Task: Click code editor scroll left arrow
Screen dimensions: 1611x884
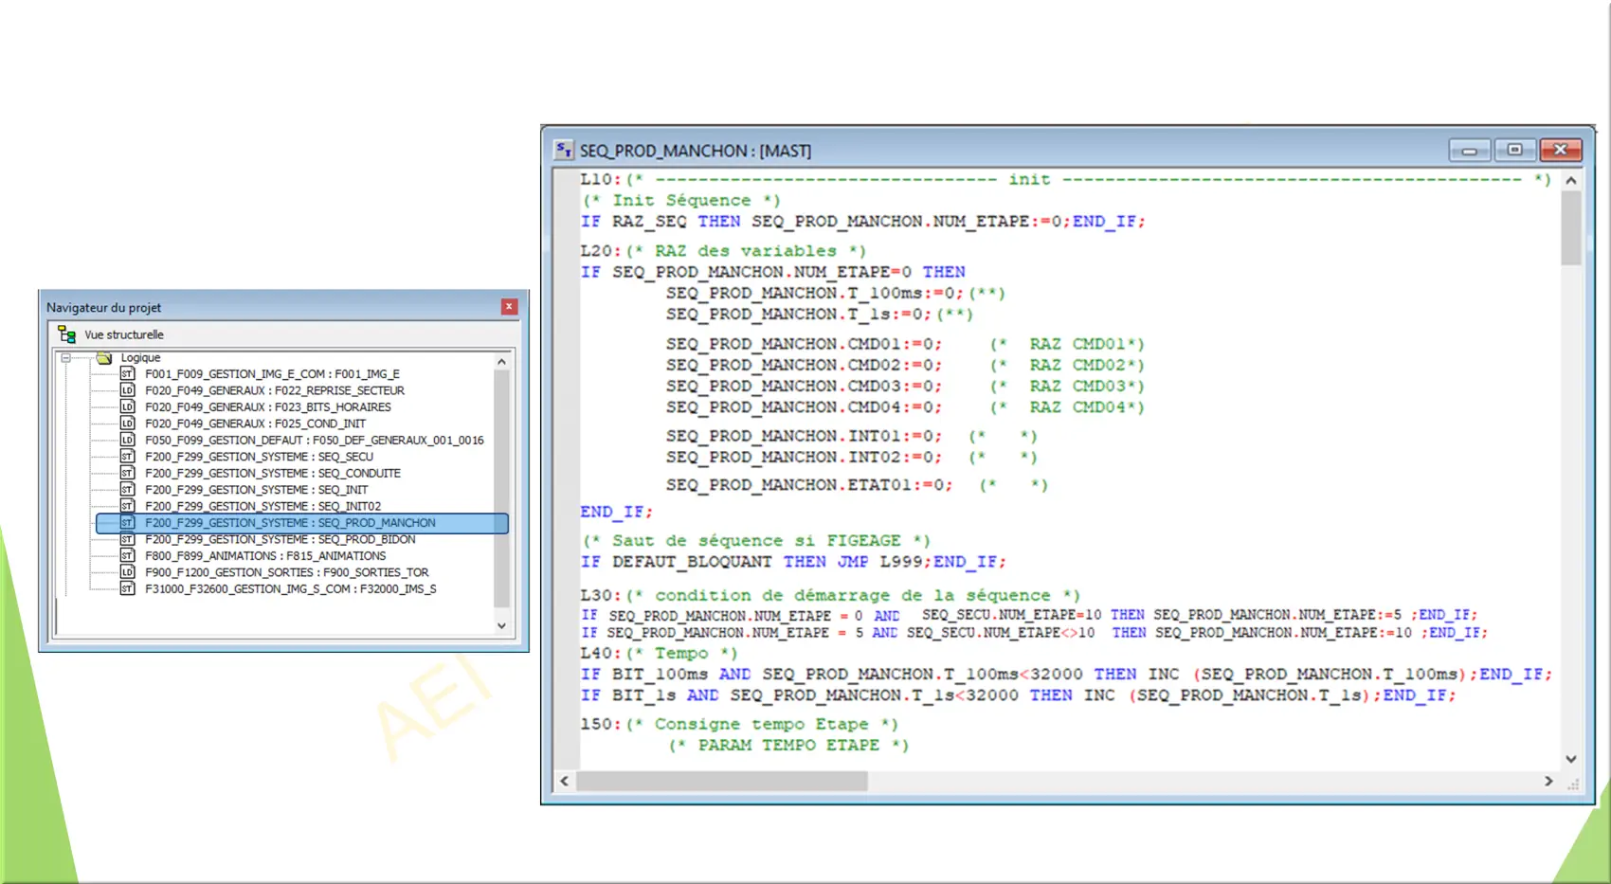Action: point(565,781)
